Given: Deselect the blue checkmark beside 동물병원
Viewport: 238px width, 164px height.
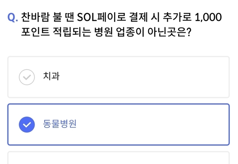Looking at the screenshot, I should [x=26, y=124].
